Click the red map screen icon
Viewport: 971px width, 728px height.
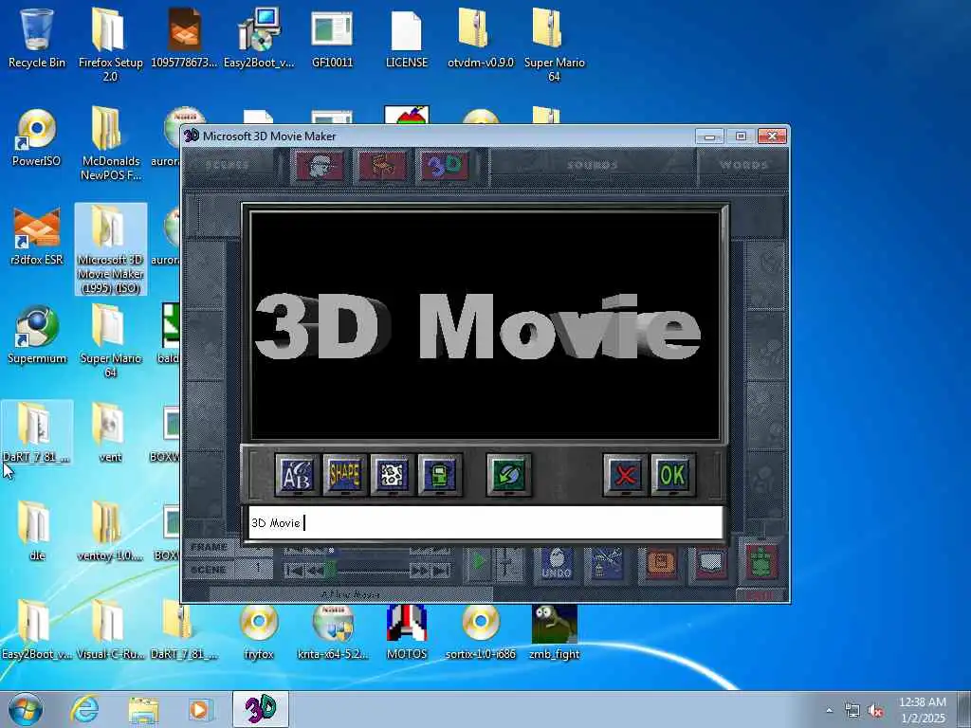tap(711, 563)
